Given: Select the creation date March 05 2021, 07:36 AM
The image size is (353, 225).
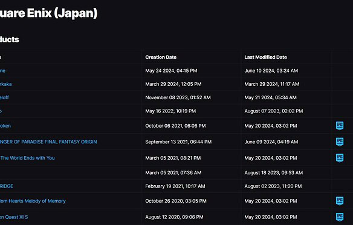Looking at the screenshot, I should click(173, 173).
